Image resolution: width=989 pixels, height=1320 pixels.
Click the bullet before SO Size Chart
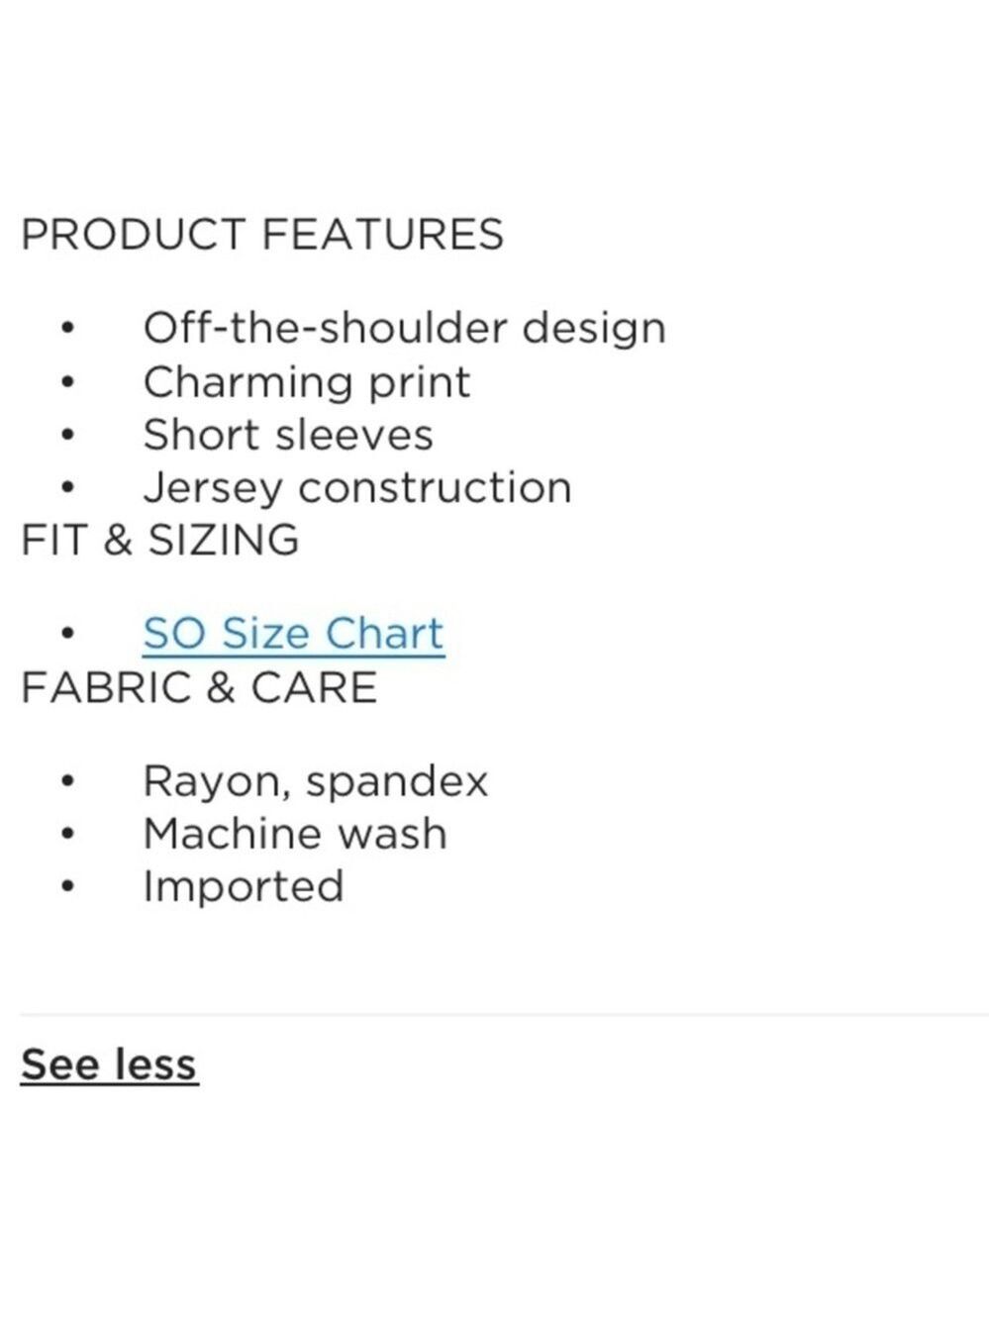coord(67,634)
